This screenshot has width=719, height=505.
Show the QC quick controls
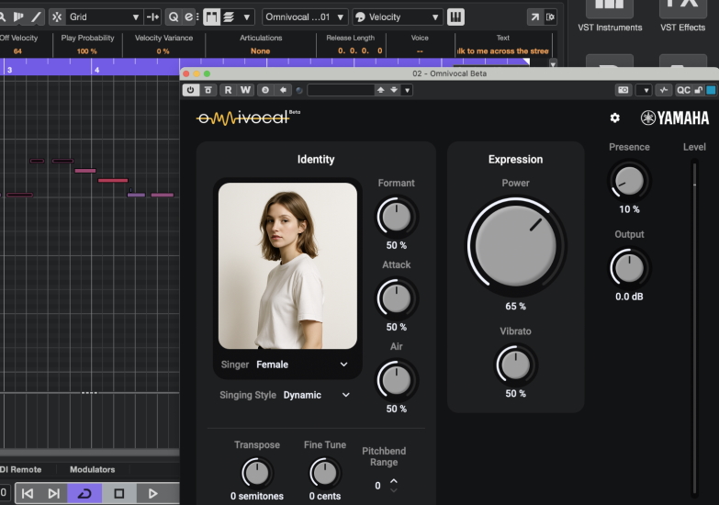coord(683,90)
